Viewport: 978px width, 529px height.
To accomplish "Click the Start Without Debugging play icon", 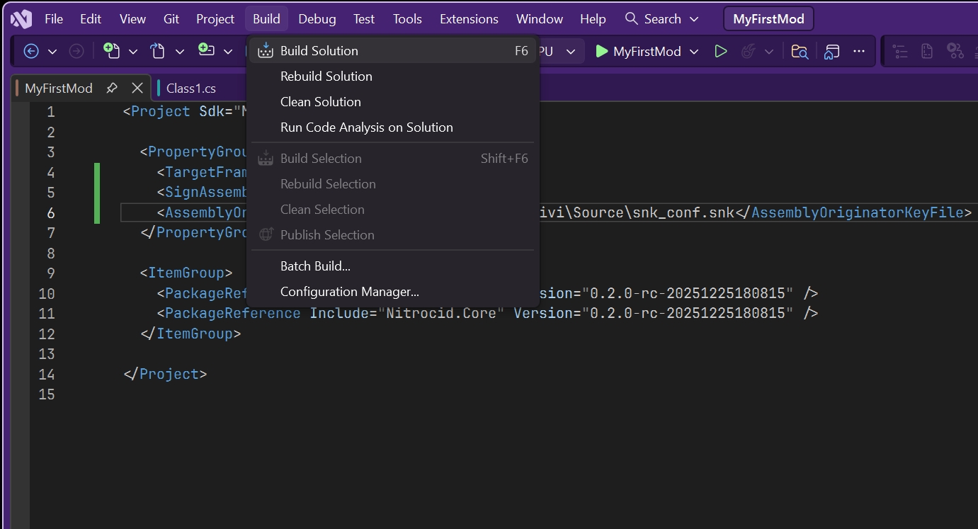I will [x=720, y=51].
